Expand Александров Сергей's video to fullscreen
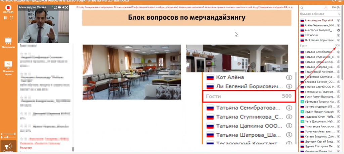This screenshot has height=154, width=344. pos(55,7)
